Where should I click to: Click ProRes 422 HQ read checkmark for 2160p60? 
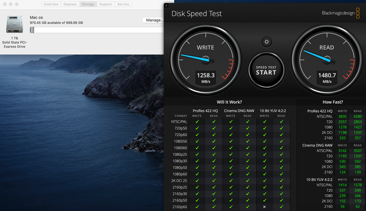pyautogui.click(x=214, y=207)
